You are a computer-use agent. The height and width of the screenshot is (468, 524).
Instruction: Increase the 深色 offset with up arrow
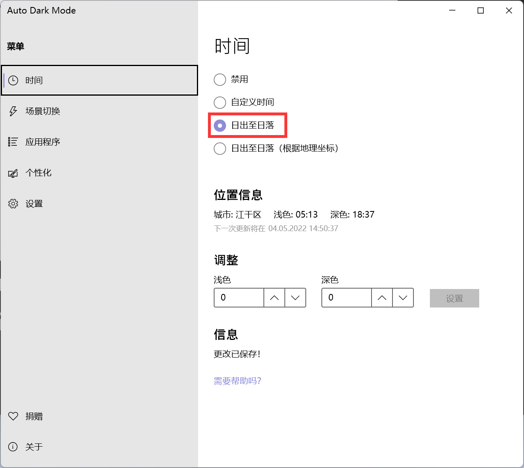(x=382, y=298)
